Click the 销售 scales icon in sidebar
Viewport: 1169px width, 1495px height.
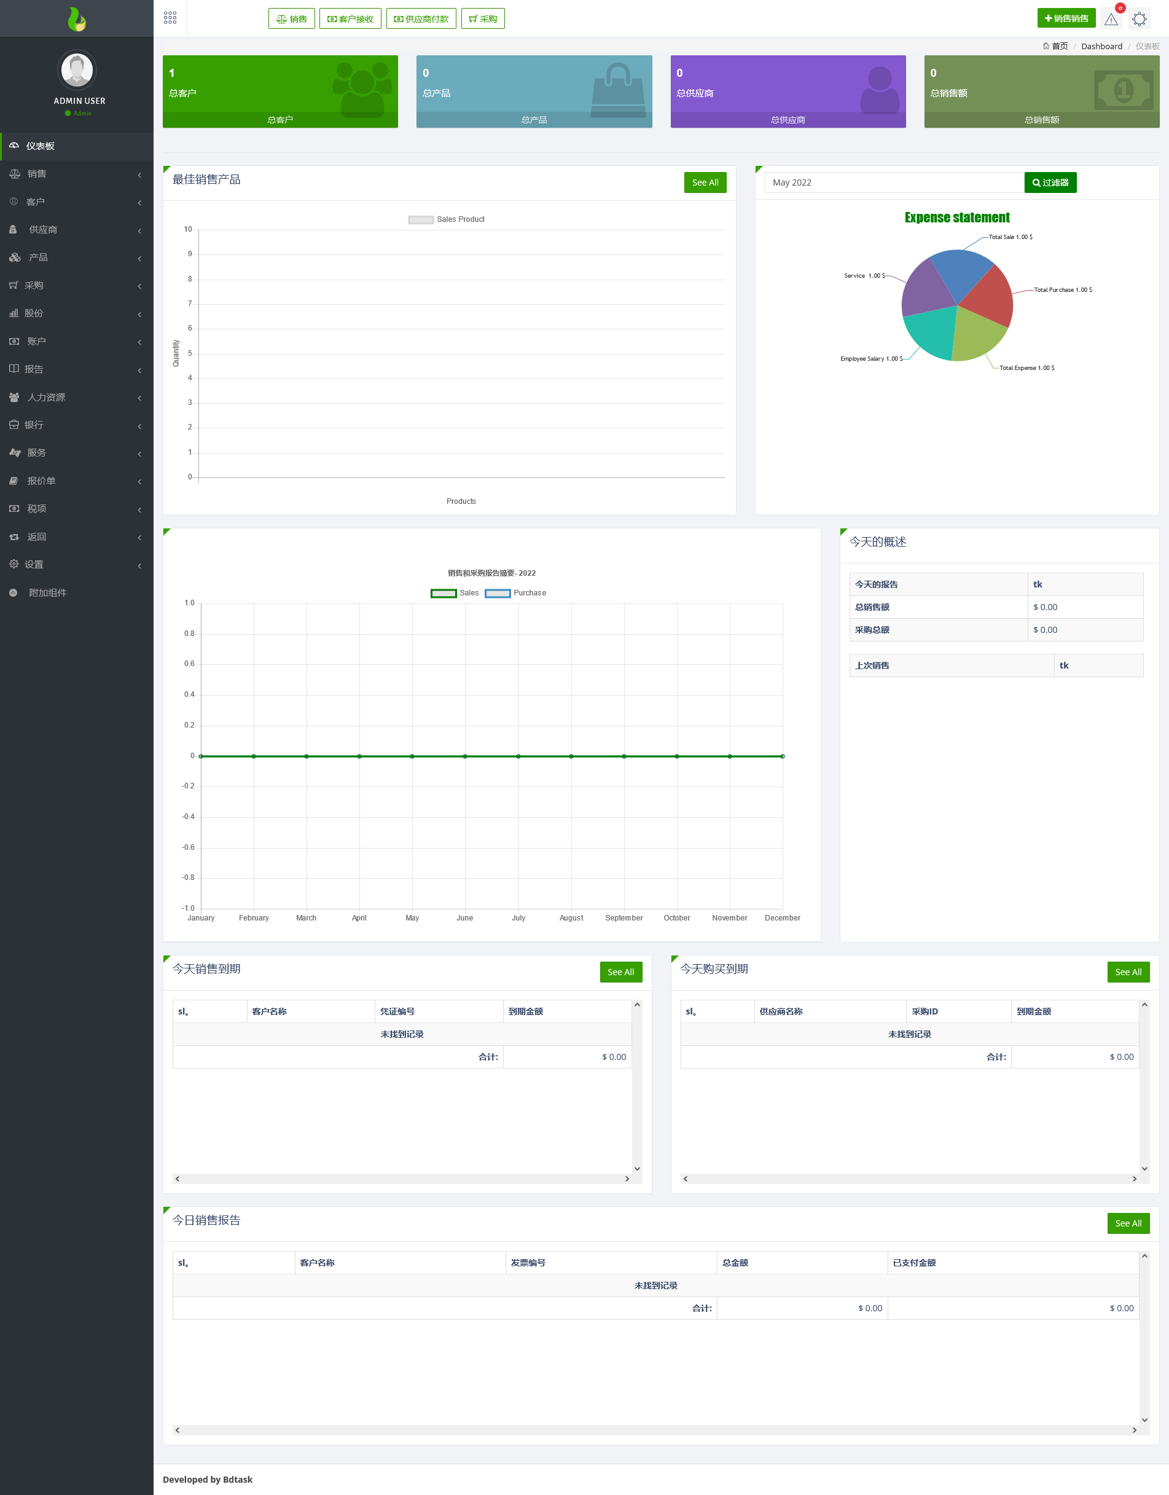coord(14,174)
